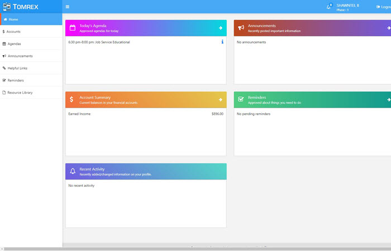Click the 'Phase : 1' label in header
391x251 pixels.
[x=342, y=10]
